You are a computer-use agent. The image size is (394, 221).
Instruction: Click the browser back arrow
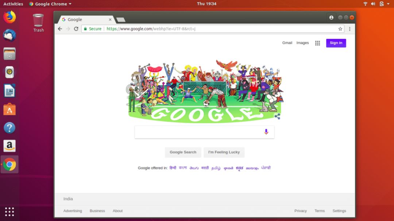pyautogui.click(x=60, y=29)
